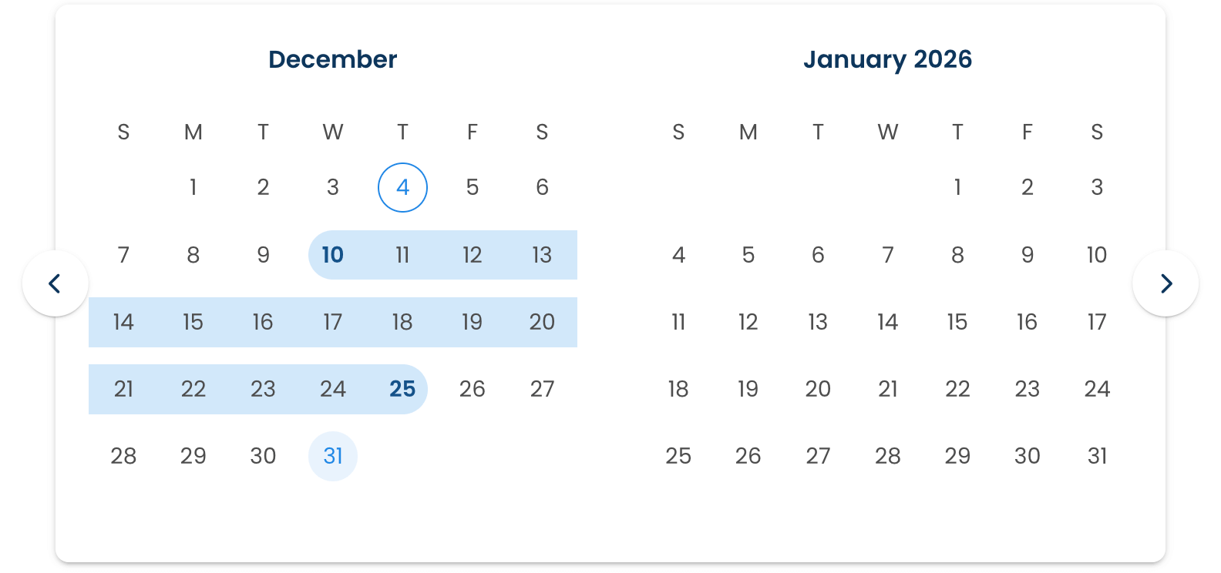Click range start date December 10
Viewport: 1221px width, 573px height.
coord(333,255)
